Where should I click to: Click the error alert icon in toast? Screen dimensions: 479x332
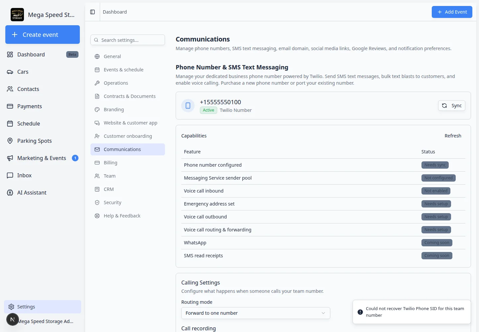coord(360,312)
